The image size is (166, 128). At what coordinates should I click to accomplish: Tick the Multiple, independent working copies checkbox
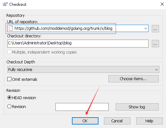click(9, 52)
